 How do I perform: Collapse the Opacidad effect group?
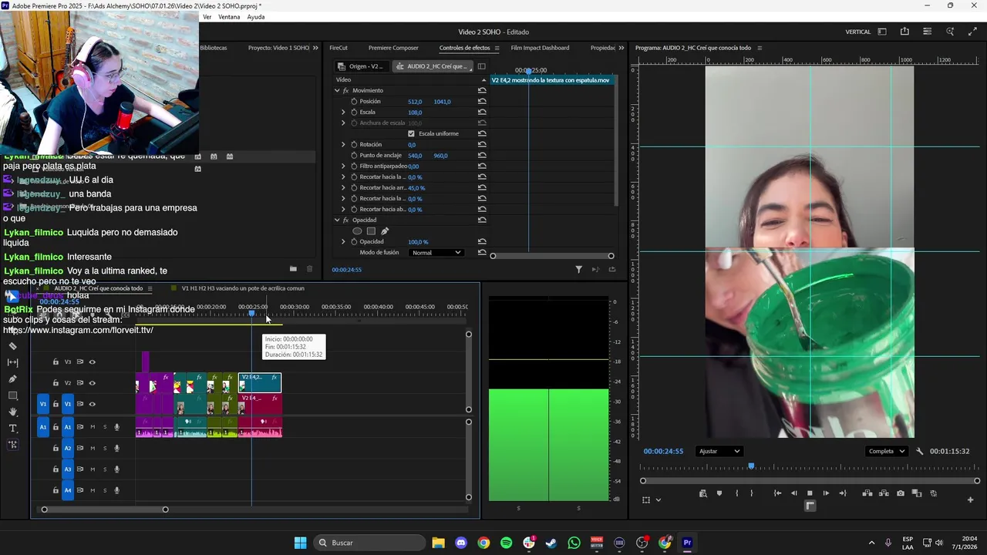[337, 220]
